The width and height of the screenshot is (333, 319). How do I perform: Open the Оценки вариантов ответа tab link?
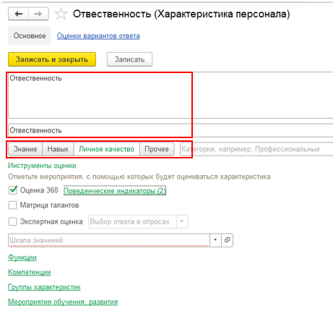pos(98,36)
